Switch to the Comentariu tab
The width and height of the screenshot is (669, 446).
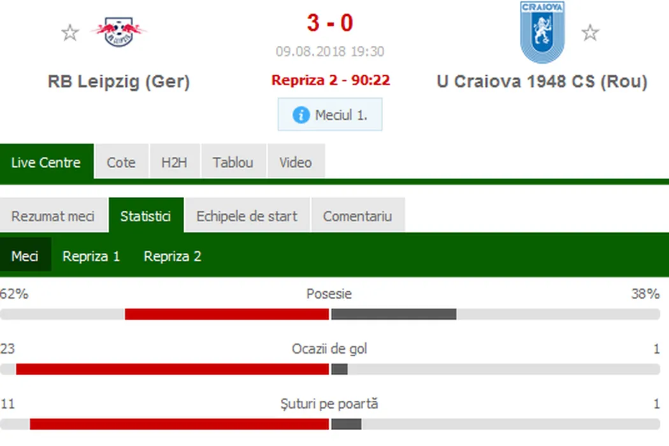[x=357, y=216]
